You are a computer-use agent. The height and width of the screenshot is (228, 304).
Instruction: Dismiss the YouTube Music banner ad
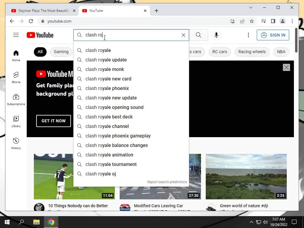tap(286, 67)
